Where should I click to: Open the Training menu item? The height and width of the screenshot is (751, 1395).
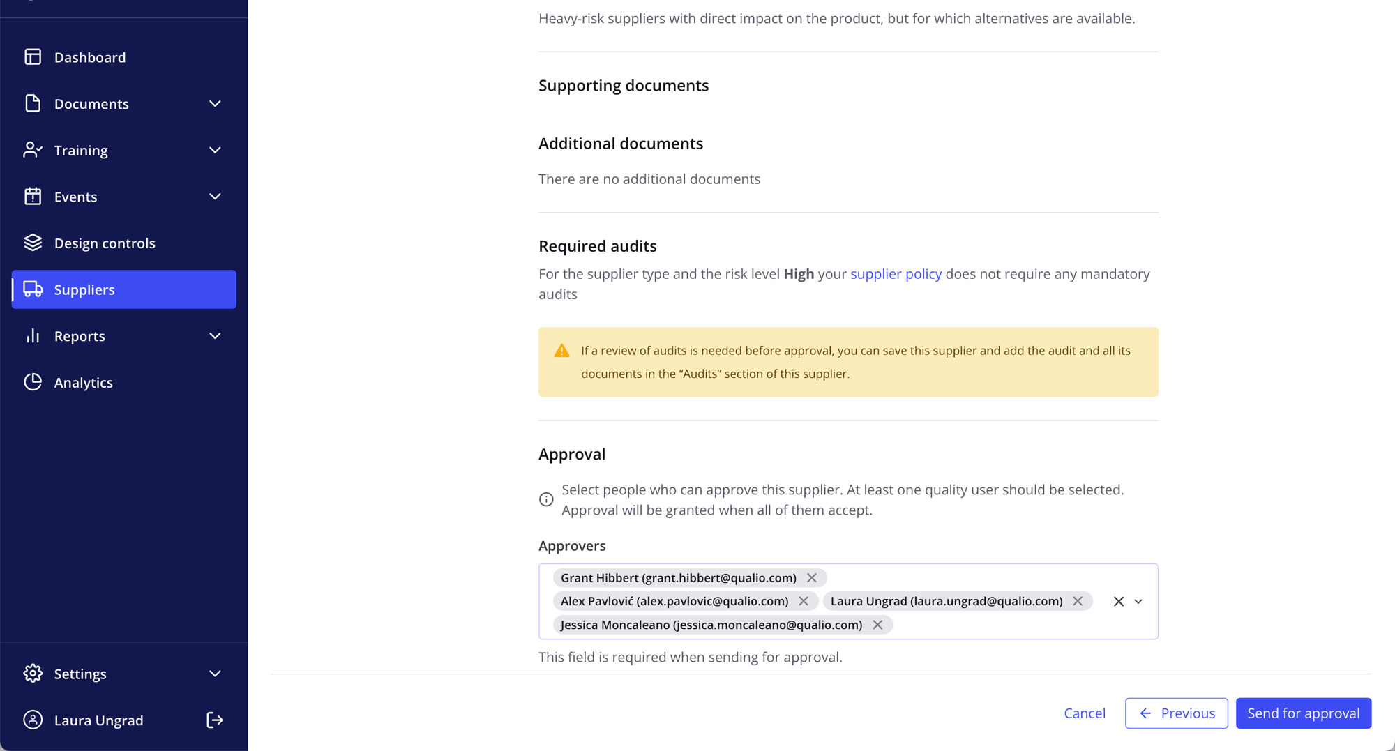(81, 150)
